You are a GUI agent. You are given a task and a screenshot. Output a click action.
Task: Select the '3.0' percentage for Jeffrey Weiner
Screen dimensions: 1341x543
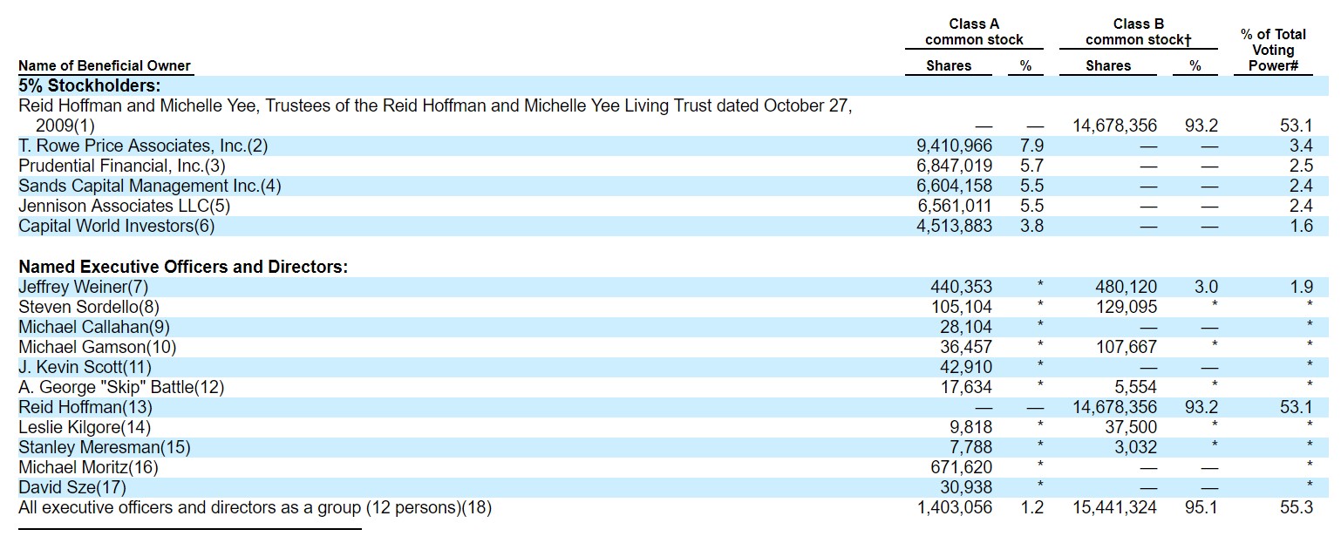click(x=1206, y=287)
